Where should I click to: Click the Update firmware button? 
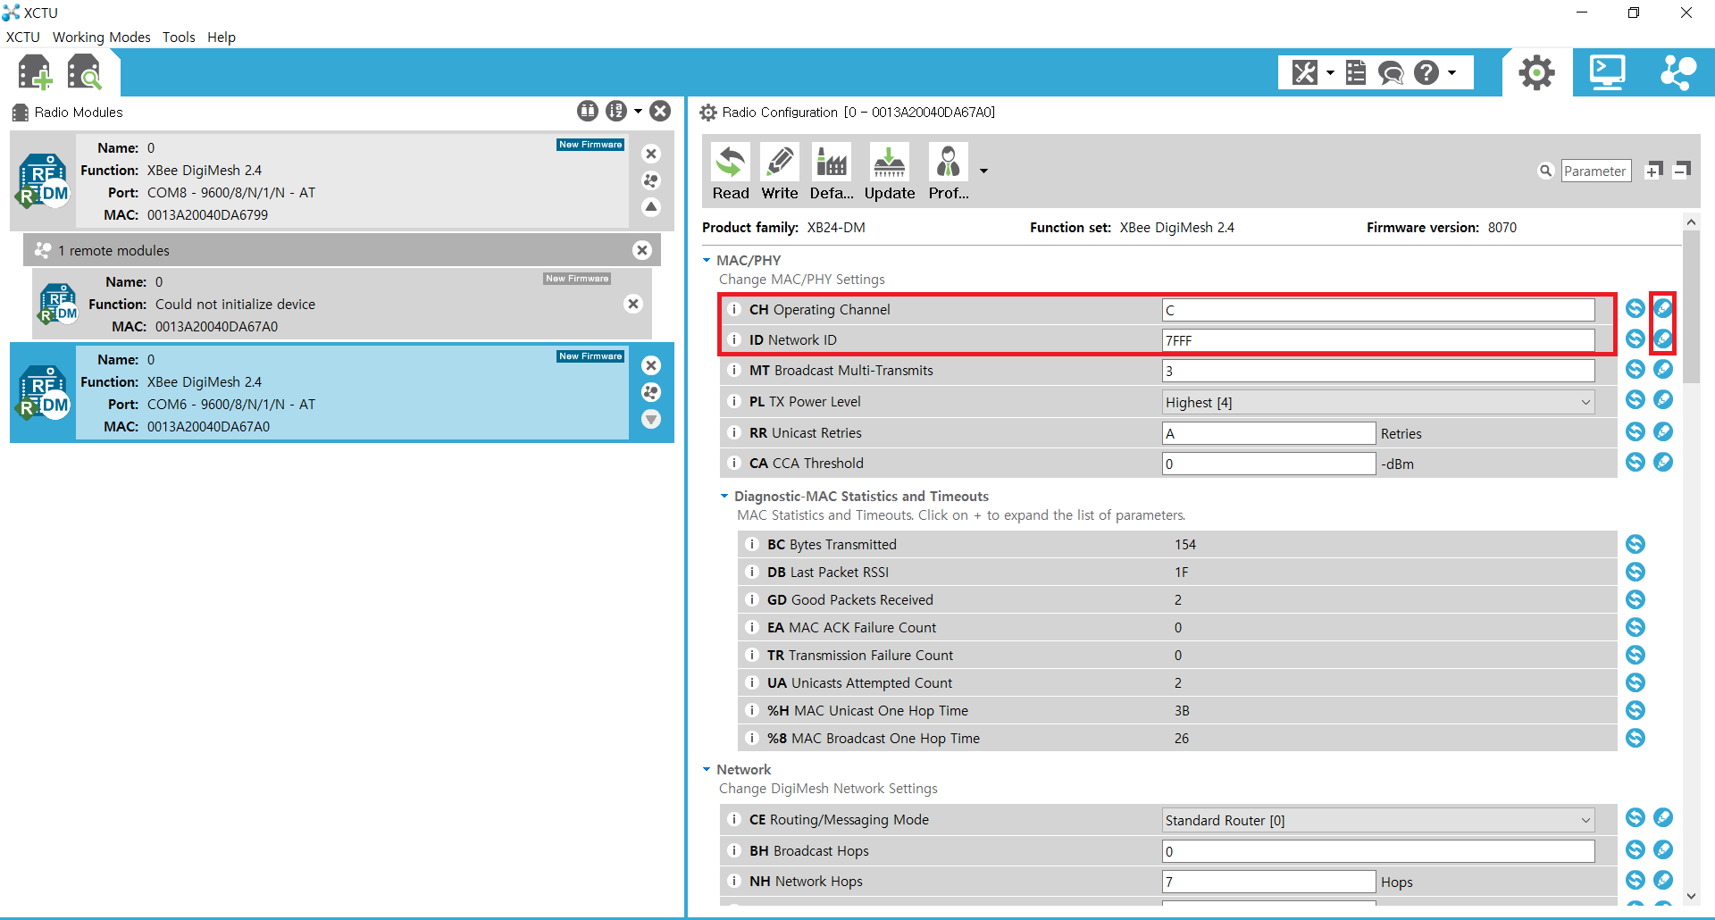click(890, 172)
